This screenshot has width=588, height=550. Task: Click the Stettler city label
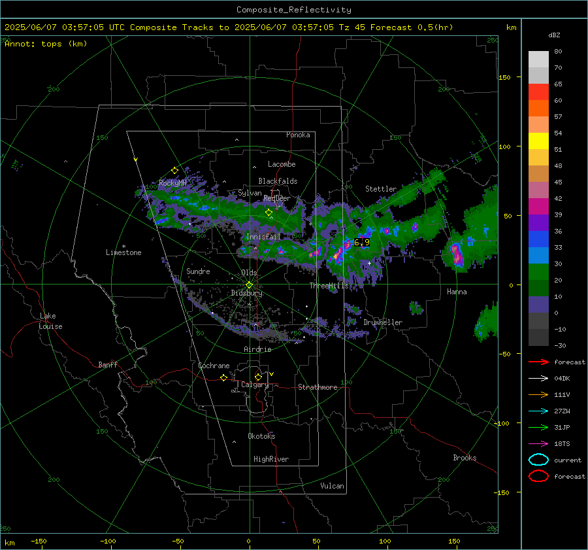(381, 189)
